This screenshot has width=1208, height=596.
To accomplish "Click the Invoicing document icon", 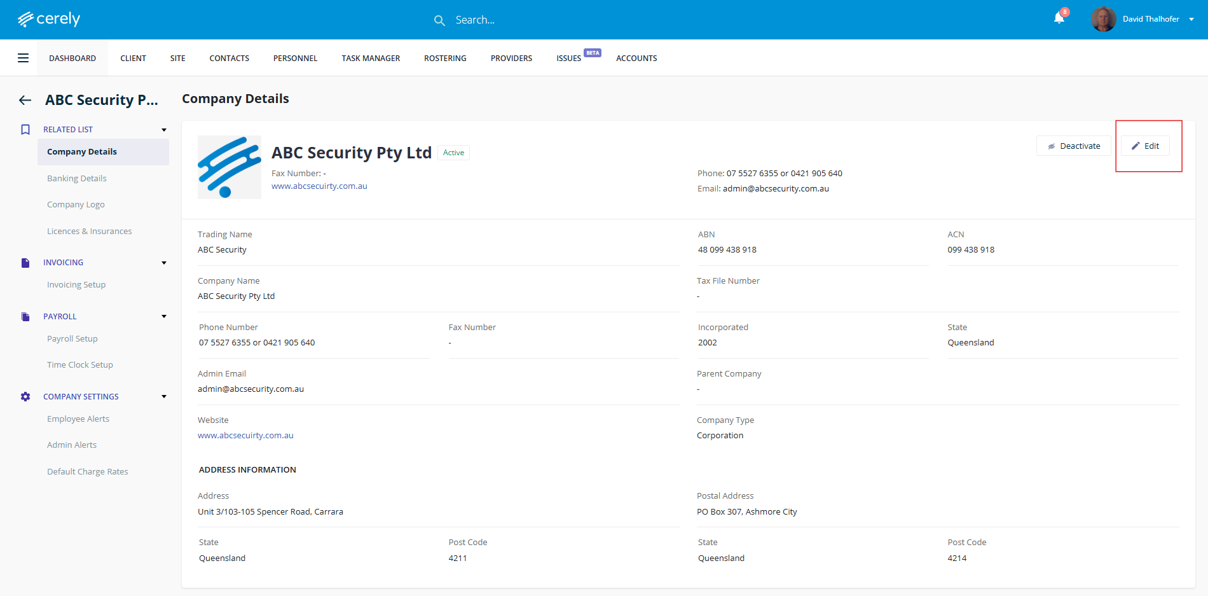I will 25,263.
